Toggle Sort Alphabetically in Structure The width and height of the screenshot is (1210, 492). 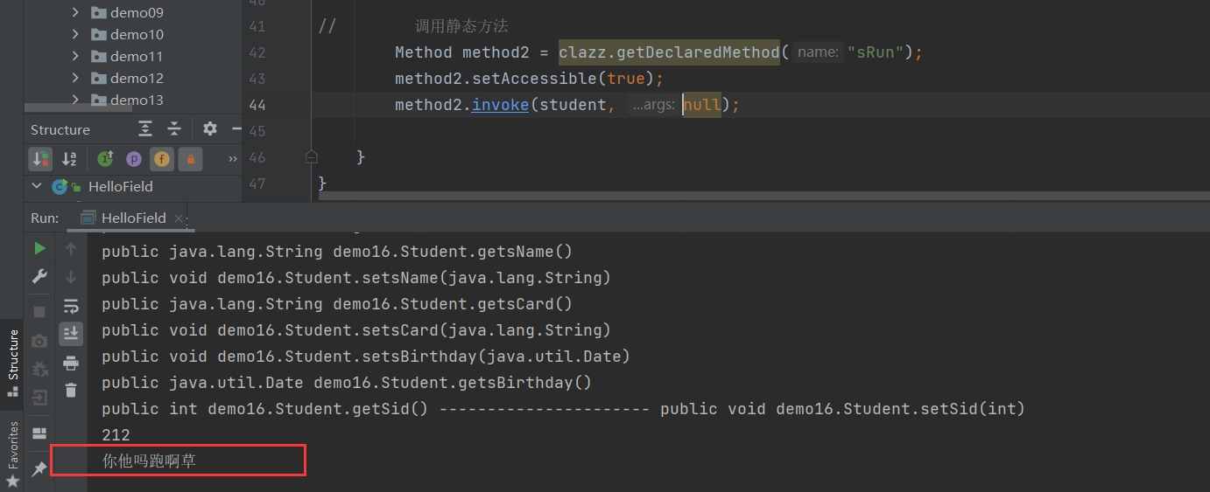(x=69, y=159)
